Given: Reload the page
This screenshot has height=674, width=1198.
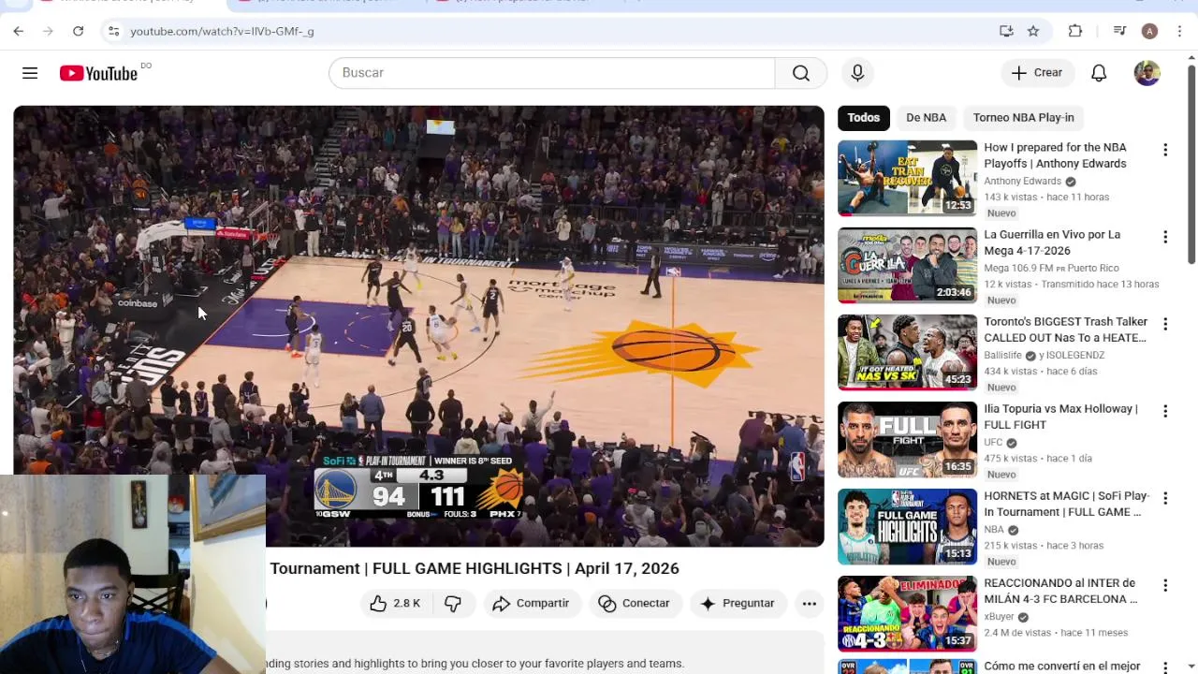Looking at the screenshot, I should point(79,31).
